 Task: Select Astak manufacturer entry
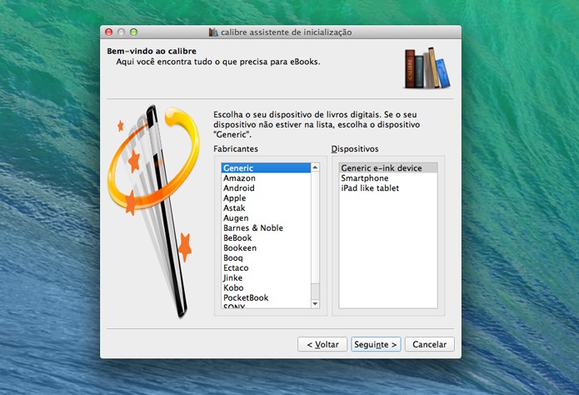pos(266,208)
